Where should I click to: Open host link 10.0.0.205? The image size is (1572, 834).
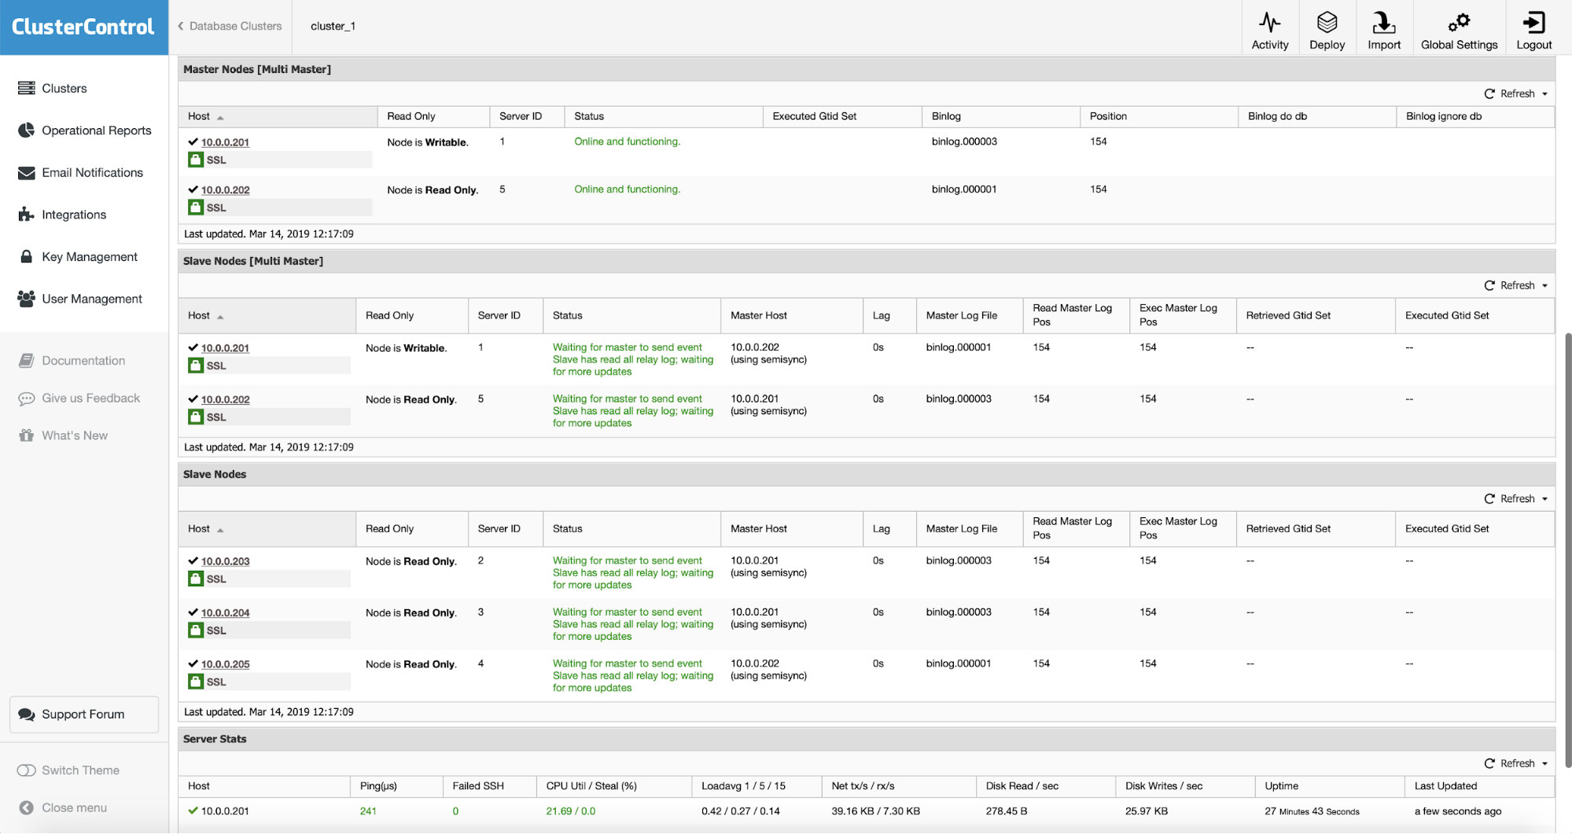[x=225, y=664]
